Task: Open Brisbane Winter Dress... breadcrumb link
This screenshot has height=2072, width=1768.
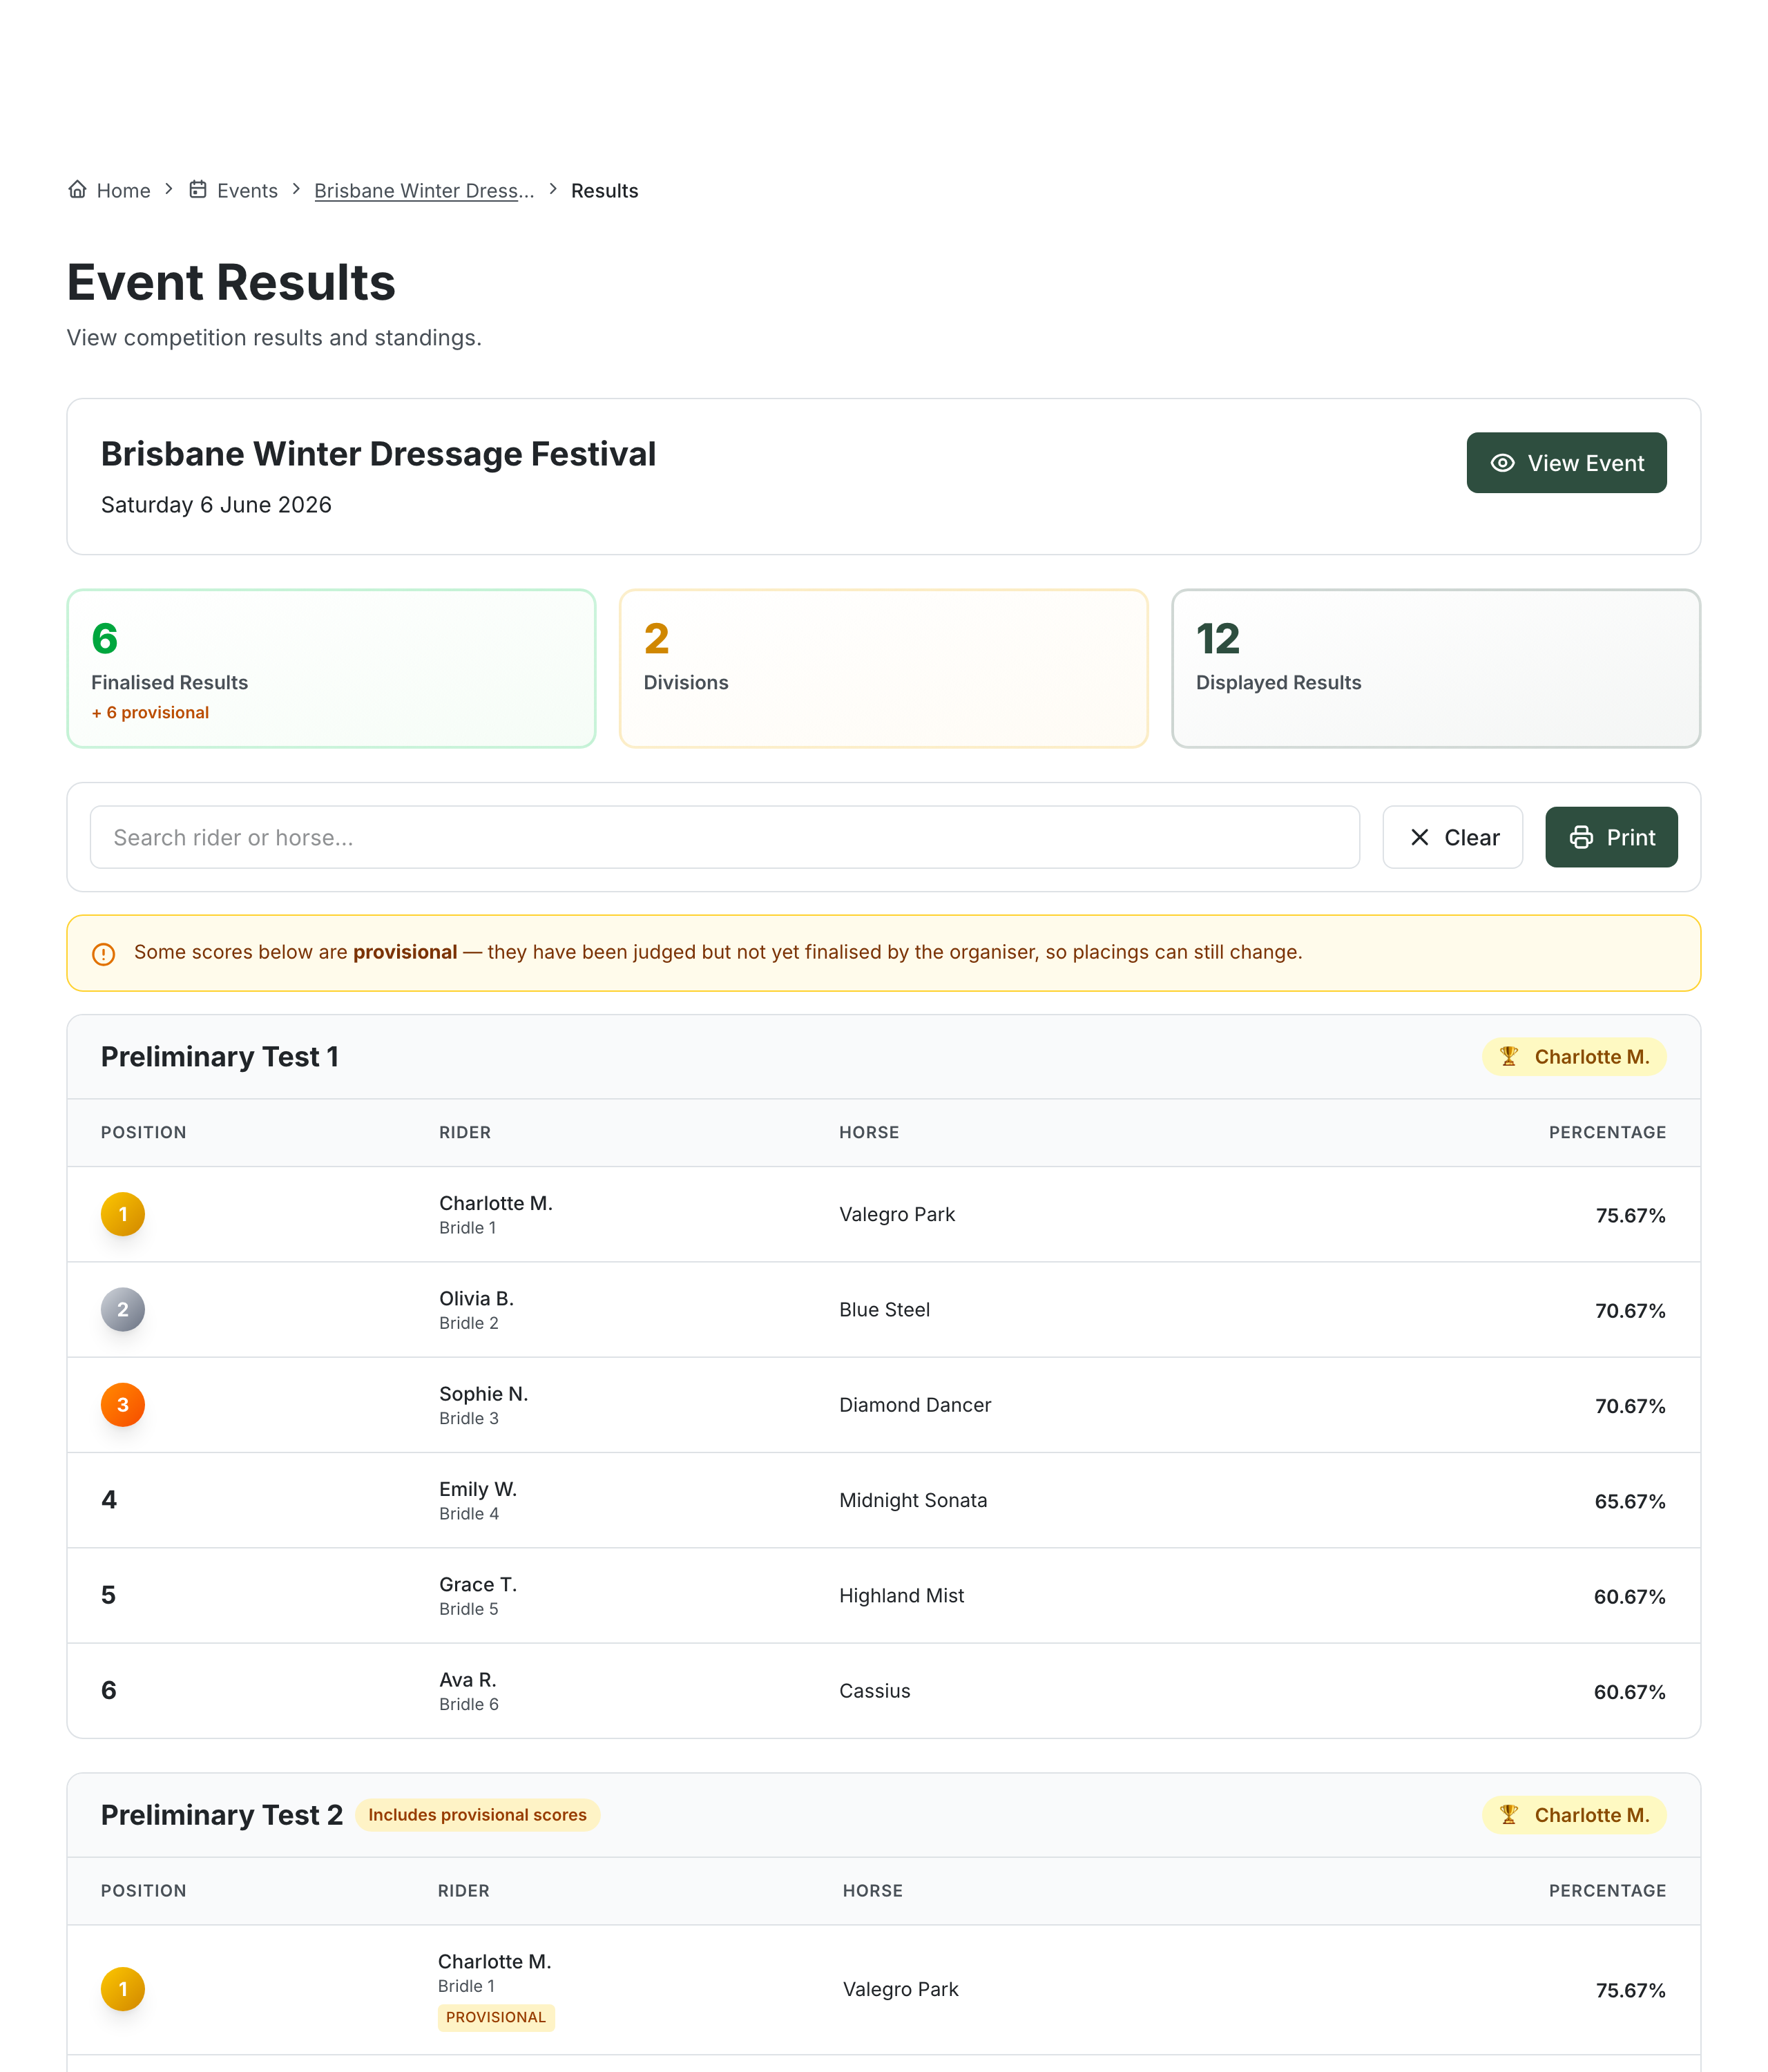Action: (424, 190)
